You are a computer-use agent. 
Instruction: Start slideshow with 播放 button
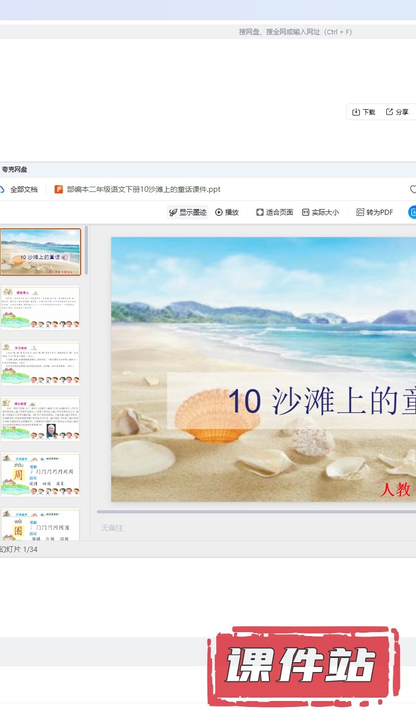click(227, 212)
